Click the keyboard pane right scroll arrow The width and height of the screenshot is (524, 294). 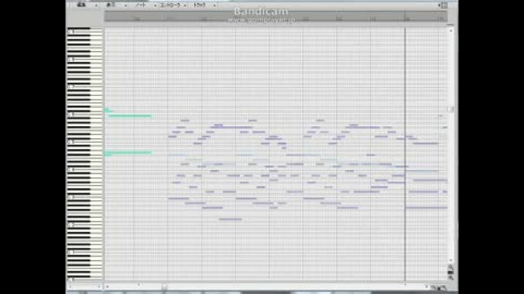tap(99, 287)
